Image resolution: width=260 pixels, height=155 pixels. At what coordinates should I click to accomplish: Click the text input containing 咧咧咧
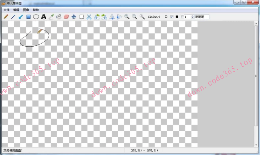(202, 17)
